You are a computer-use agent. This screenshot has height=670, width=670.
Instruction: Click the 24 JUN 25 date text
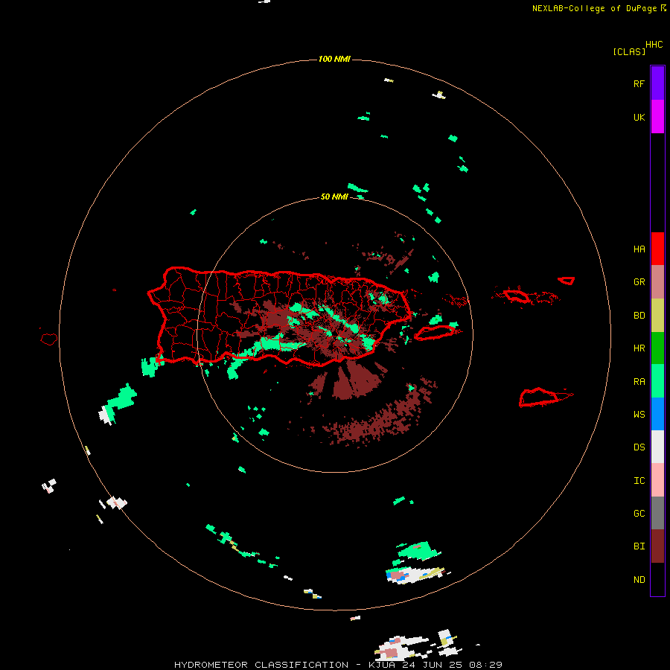point(433,665)
